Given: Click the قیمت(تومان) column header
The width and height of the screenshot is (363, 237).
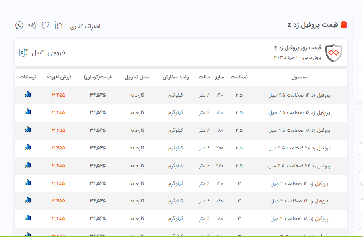Looking at the screenshot, I should (98, 77).
